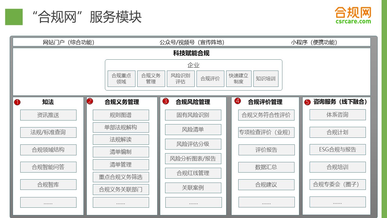Open the 合规智能问答 item
Image resolution: width=387 pixels, height=218 pixels.
(48, 167)
